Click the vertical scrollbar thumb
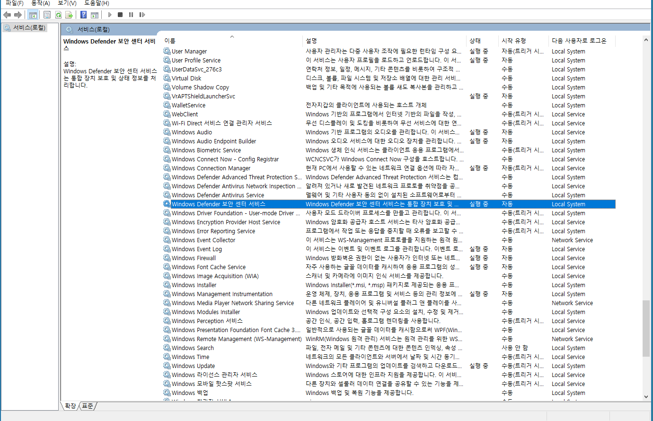The image size is (653, 421). [646, 328]
